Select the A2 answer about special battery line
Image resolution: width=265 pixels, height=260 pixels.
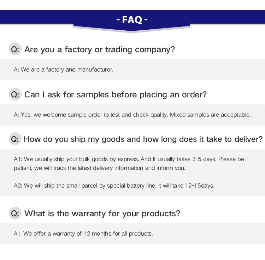coord(114,185)
